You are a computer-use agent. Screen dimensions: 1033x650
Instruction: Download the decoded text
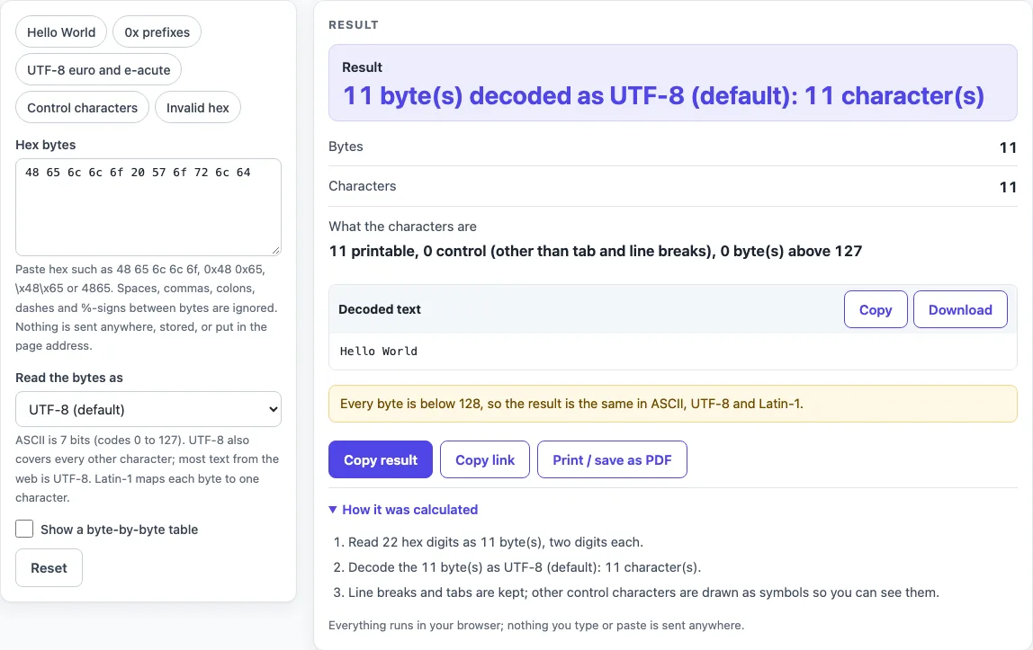pyautogui.click(x=960, y=309)
